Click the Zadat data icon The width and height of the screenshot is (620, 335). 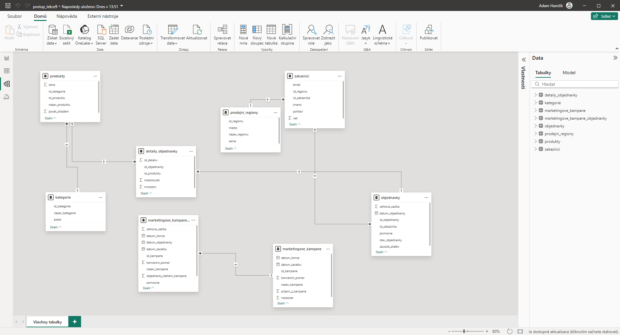pyautogui.click(x=114, y=29)
